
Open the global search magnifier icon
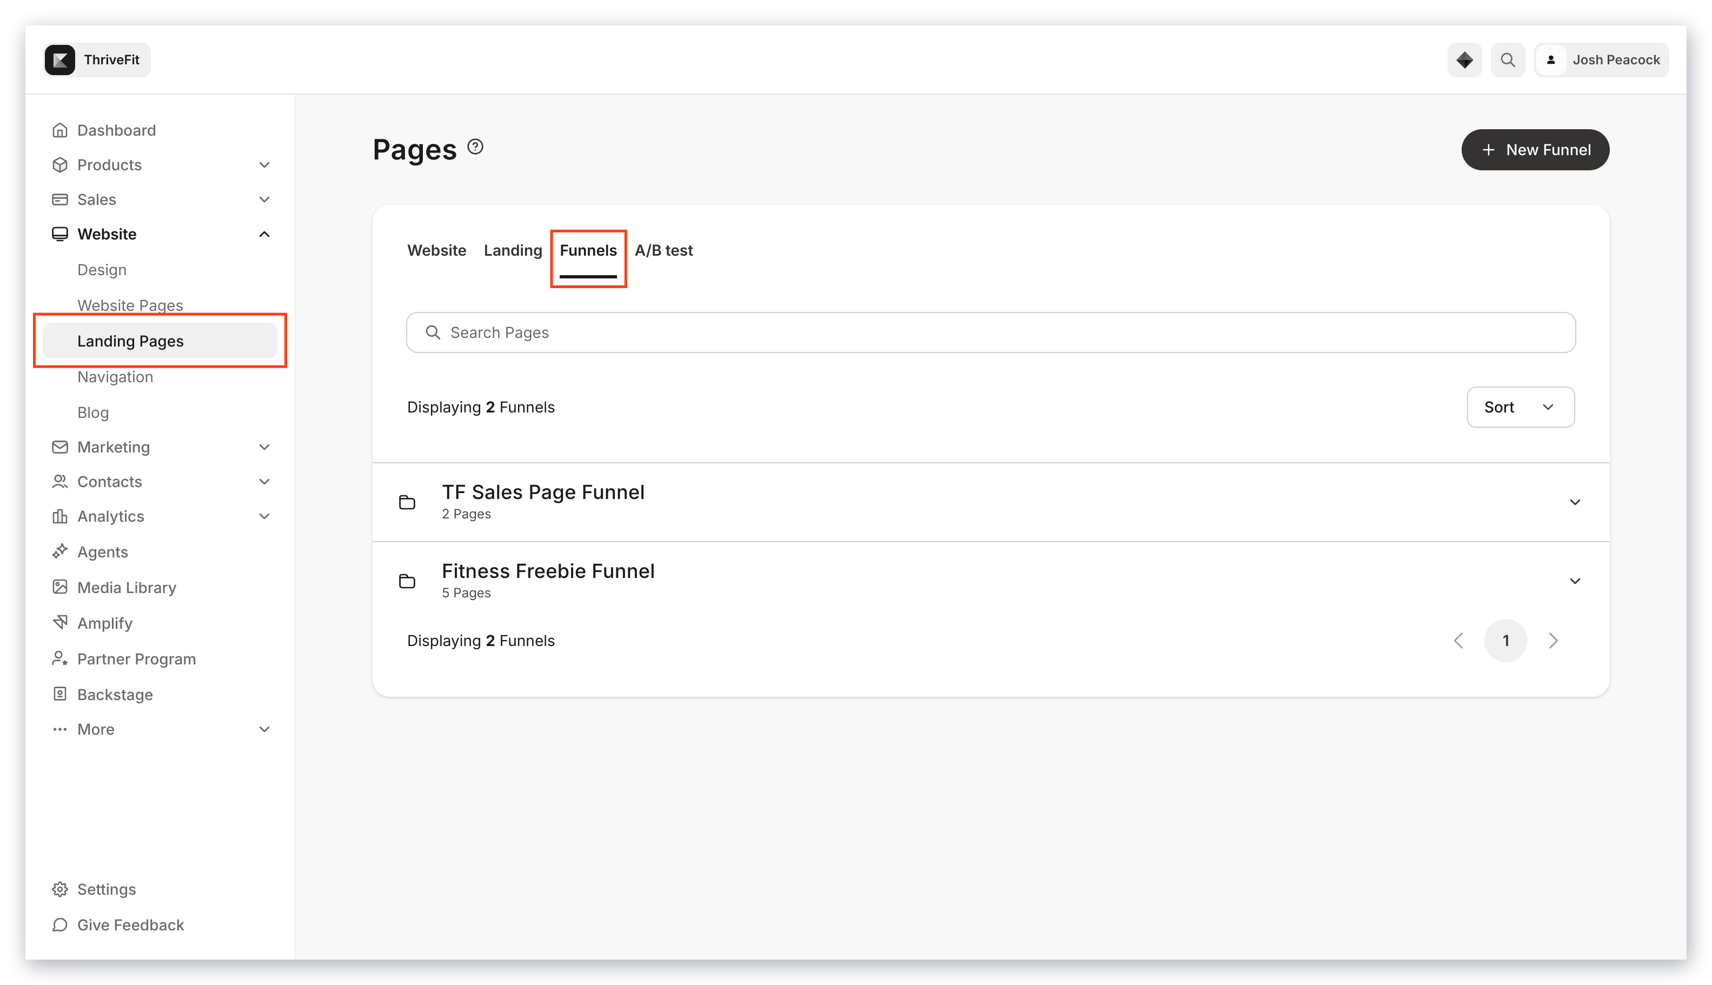point(1507,59)
